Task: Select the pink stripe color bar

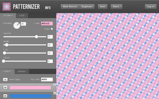Action: [x=30, y=88]
